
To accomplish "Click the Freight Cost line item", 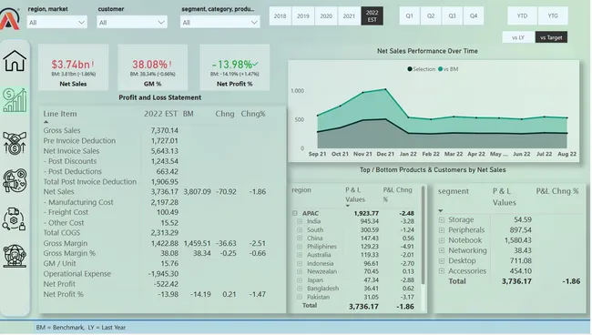I will [x=66, y=212].
